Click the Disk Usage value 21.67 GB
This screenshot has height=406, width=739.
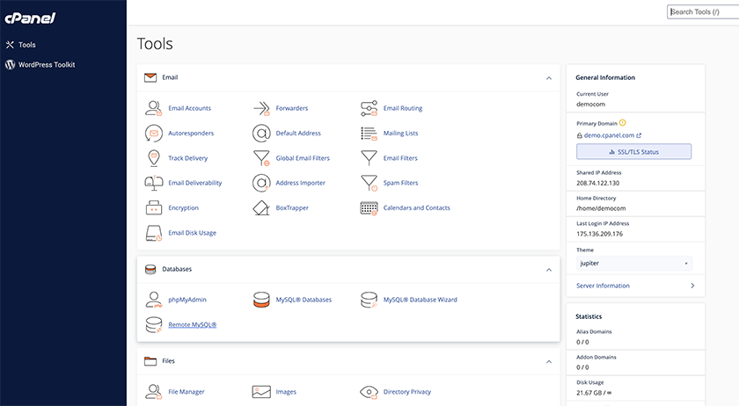(x=594, y=393)
